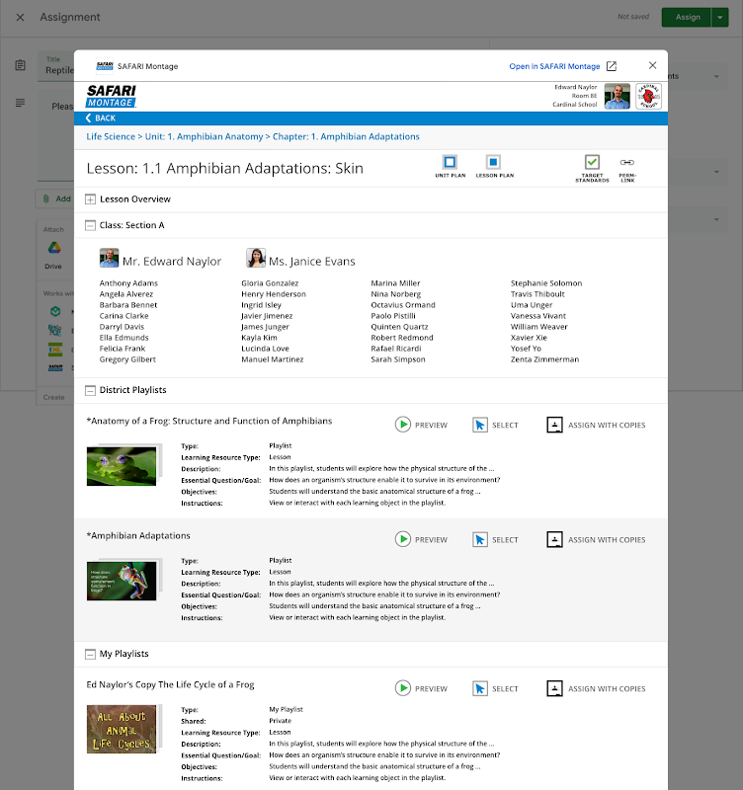Assign with copies Amphibian Adaptations playlist
743x790 pixels.
(596, 539)
